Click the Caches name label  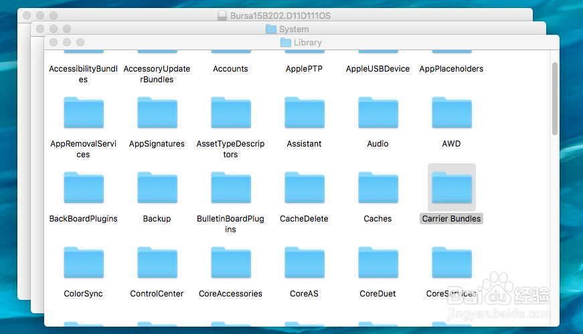pyautogui.click(x=378, y=219)
